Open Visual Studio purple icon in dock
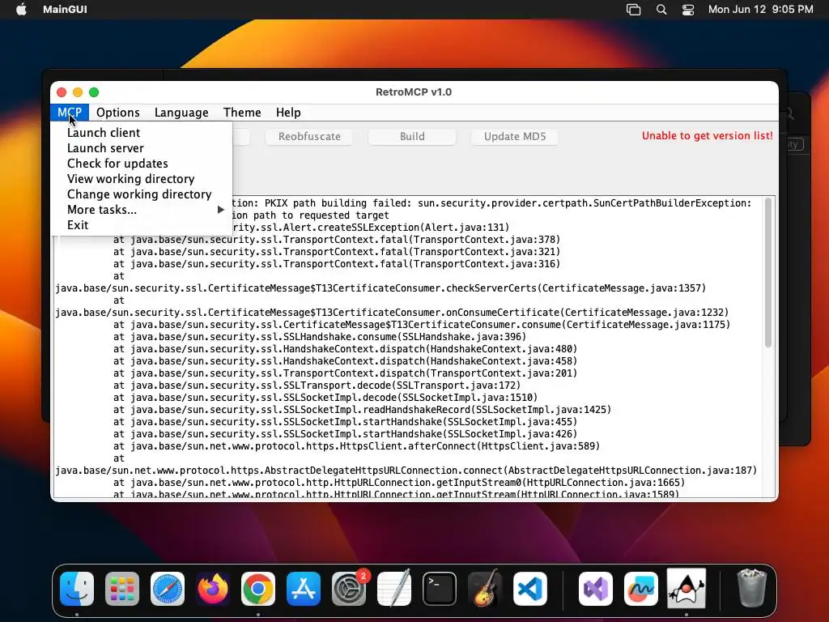The width and height of the screenshot is (829, 622). [596, 588]
